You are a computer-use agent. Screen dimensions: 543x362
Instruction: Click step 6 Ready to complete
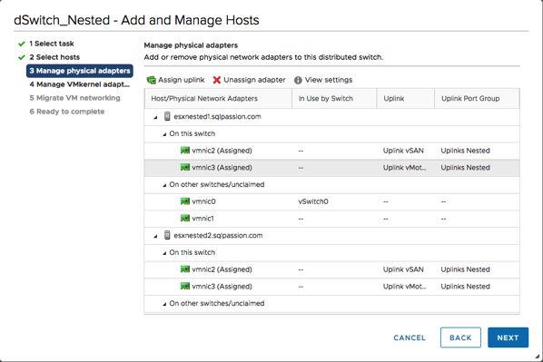67,112
